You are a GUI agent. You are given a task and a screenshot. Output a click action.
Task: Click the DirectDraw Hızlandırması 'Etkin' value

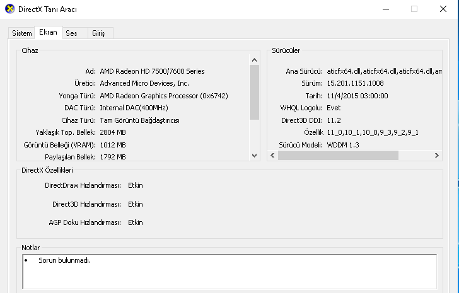(x=136, y=185)
